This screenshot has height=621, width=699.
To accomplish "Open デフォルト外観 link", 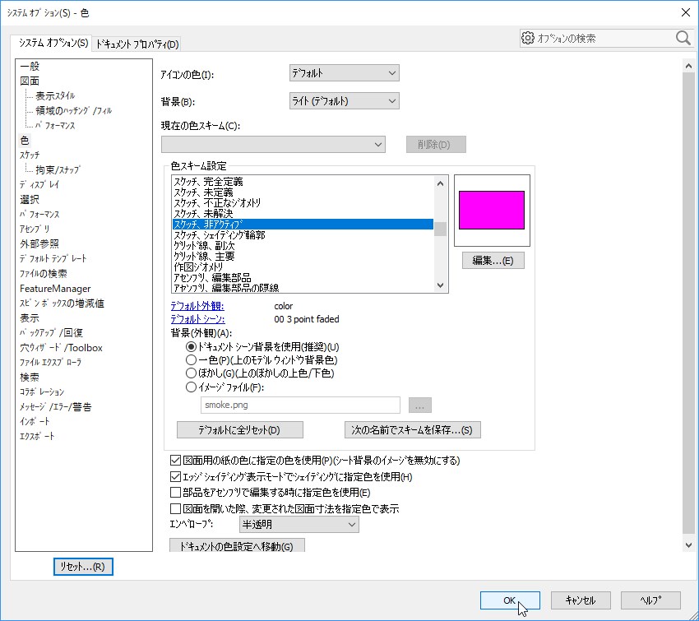I will click(x=196, y=307).
